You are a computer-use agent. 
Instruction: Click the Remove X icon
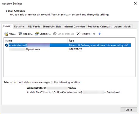tap(78, 34)
